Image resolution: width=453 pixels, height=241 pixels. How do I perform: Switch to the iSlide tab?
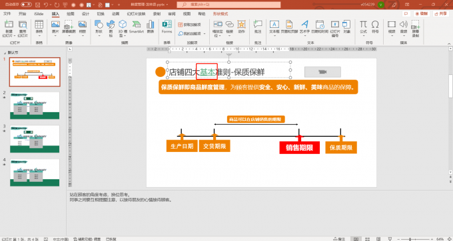tap(39, 14)
